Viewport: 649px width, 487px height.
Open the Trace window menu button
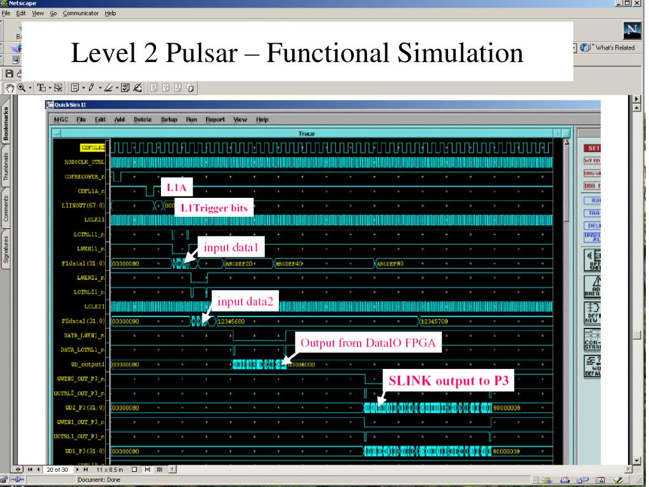click(x=56, y=133)
